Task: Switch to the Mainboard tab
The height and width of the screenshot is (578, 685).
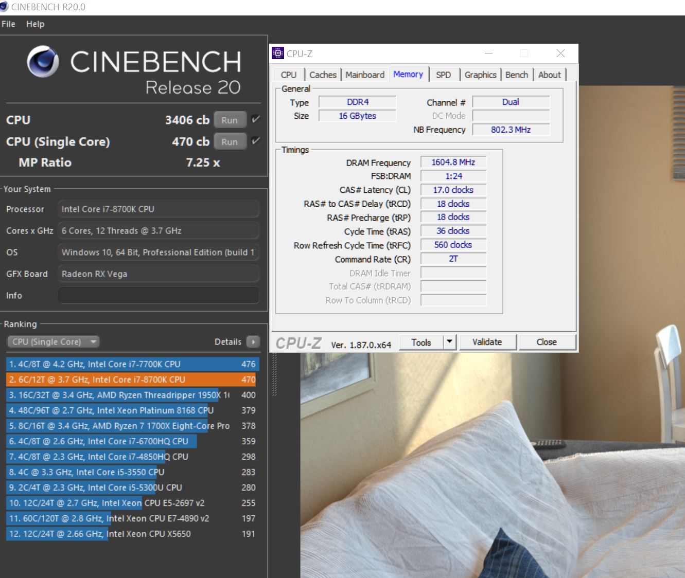Action: coord(365,75)
